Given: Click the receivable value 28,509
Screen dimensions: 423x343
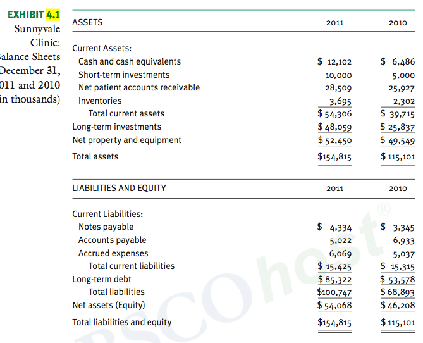Looking at the screenshot, I should point(338,88).
